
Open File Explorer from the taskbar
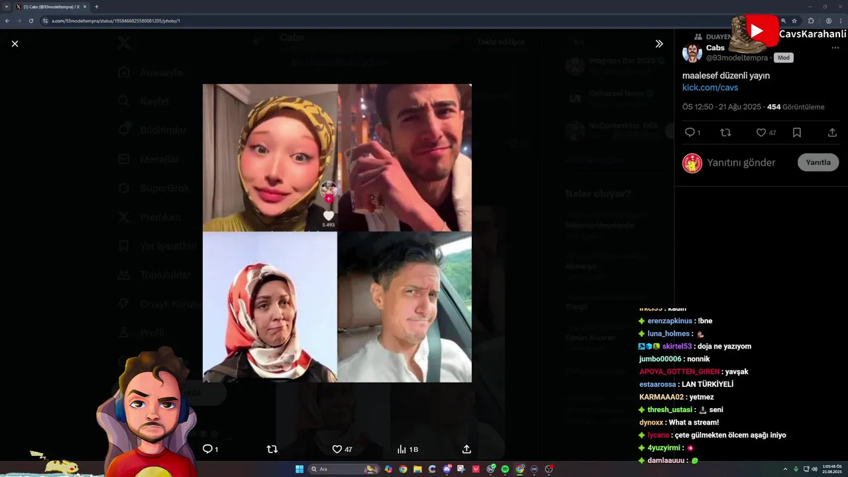[417, 469]
